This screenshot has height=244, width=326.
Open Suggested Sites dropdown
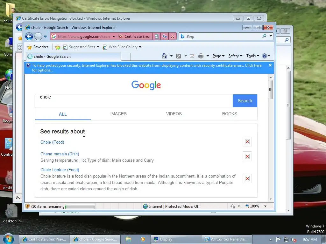pos(81,47)
